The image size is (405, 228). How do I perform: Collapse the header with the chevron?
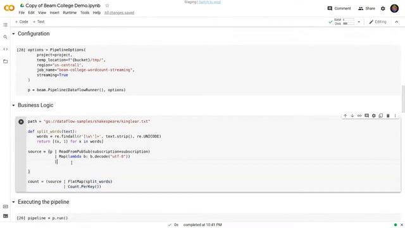[397, 22]
